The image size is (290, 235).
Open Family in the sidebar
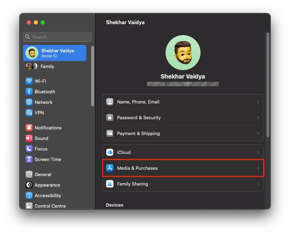click(47, 66)
